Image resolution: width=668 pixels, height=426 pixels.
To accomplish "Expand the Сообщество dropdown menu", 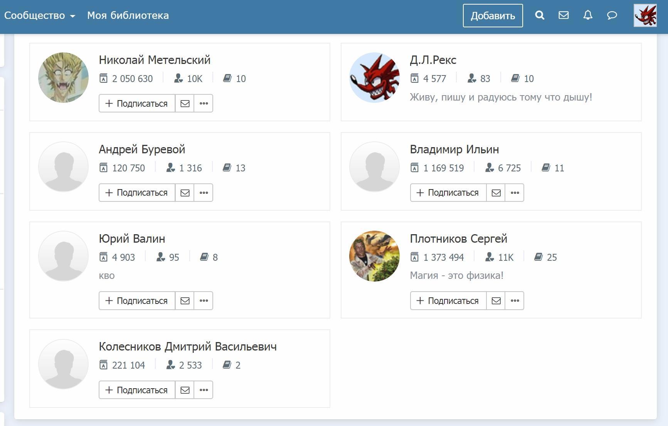I will point(39,15).
